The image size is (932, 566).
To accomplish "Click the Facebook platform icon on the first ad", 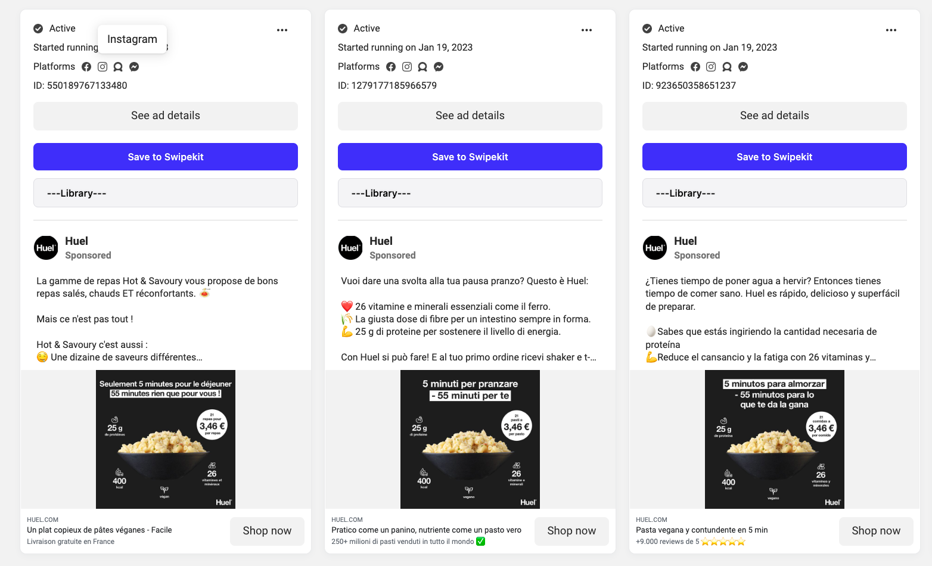I will coord(86,67).
